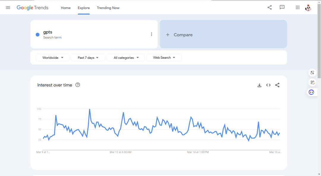321x176 pixels.
Task: Open the Trending Now tab
Action: click(x=108, y=8)
